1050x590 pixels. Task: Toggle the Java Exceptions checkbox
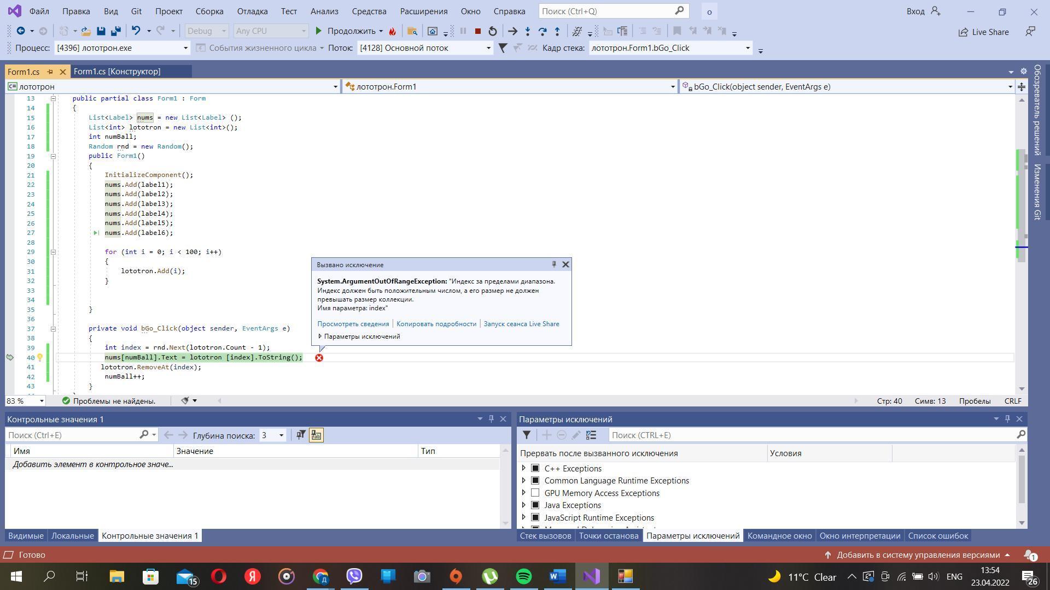pyautogui.click(x=535, y=505)
